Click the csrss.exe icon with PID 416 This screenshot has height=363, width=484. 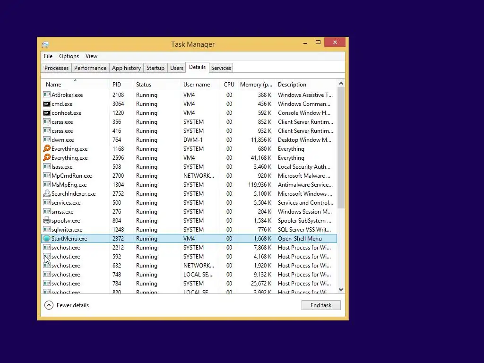point(47,130)
